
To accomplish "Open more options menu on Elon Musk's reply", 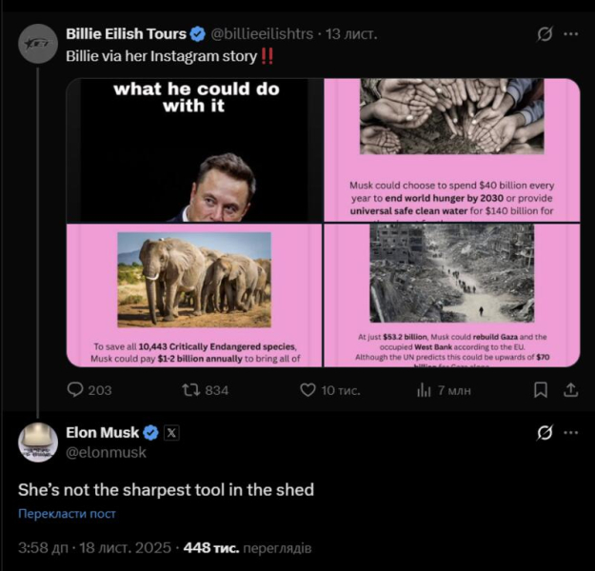I will coord(571,433).
